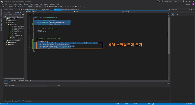The width and height of the screenshot is (195, 105).
Task: Click the purple account avatar icon
Action: (193, 4)
